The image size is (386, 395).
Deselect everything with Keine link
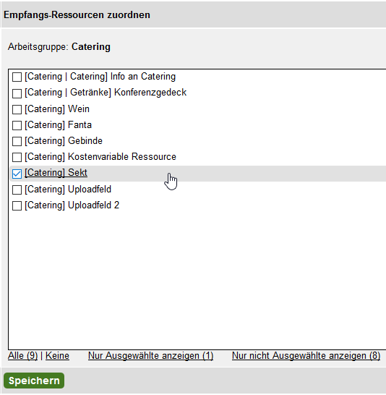pyautogui.click(x=57, y=356)
